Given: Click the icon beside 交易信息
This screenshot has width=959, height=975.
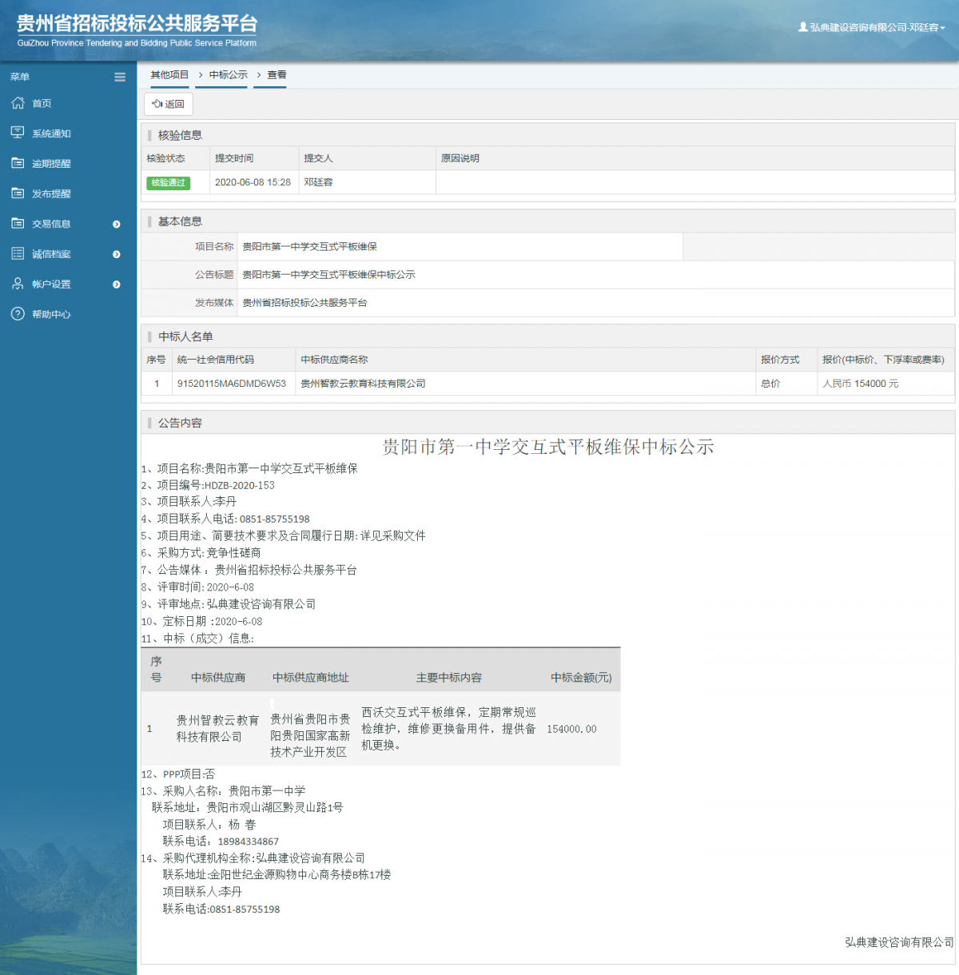Looking at the screenshot, I should [x=18, y=224].
